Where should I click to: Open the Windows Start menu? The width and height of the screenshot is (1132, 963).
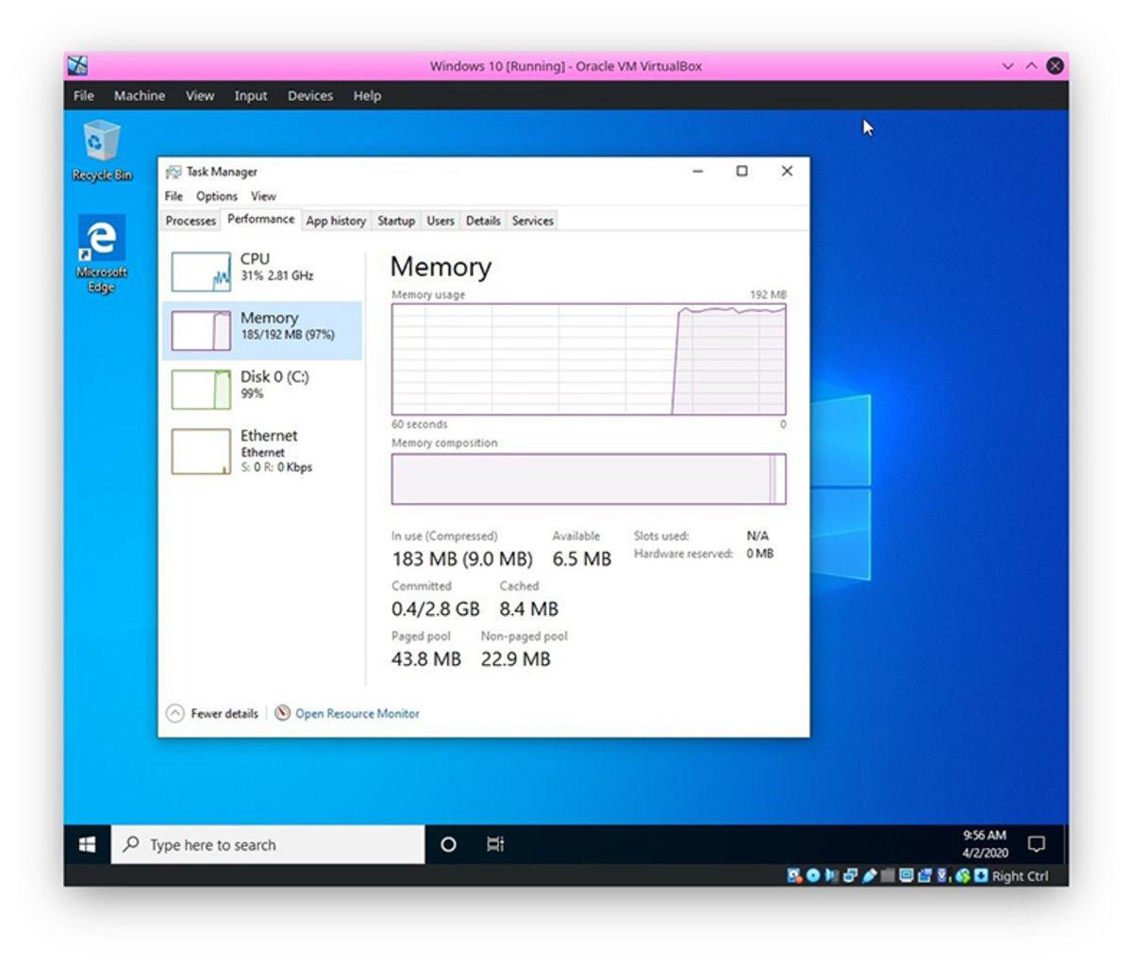coord(87,844)
